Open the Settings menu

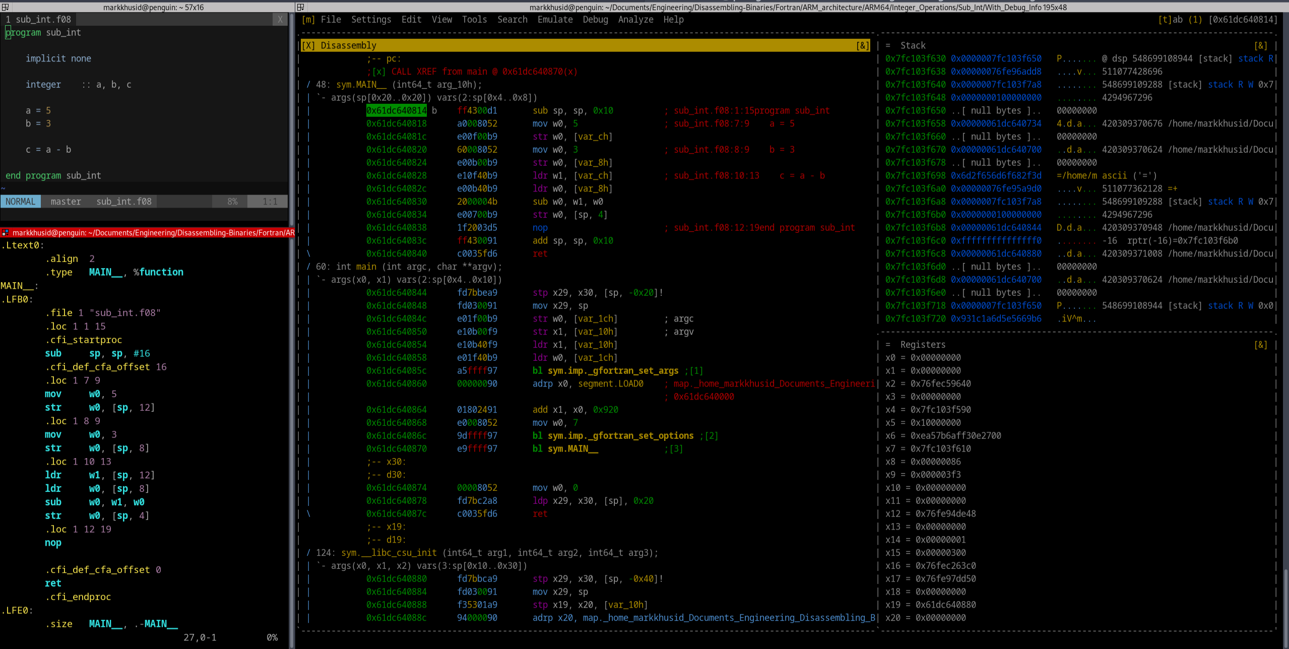pos(371,20)
